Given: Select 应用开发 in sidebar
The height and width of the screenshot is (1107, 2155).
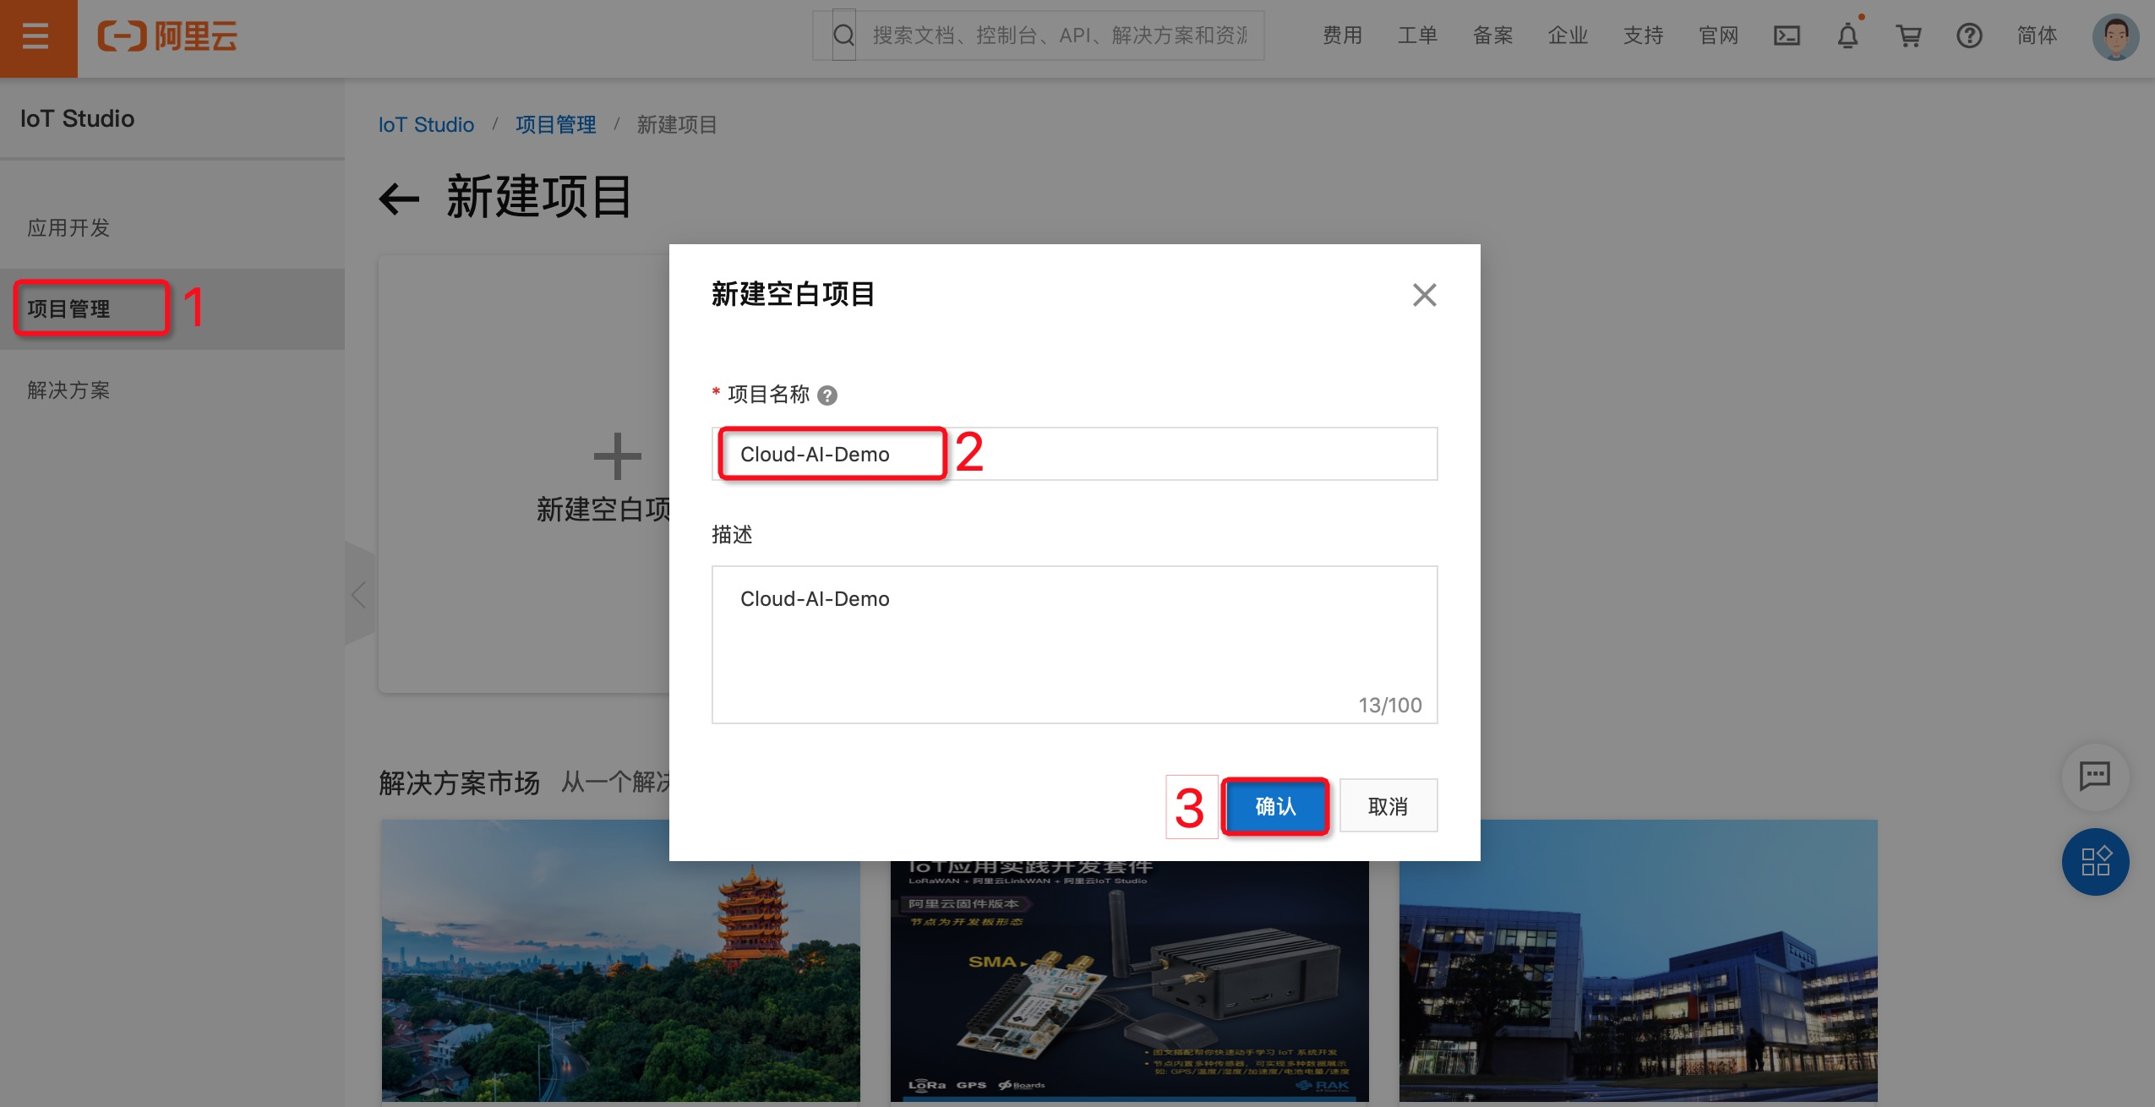Looking at the screenshot, I should [68, 228].
